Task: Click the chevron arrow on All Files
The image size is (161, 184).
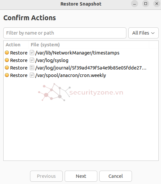Action: pyautogui.click(x=153, y=33)
